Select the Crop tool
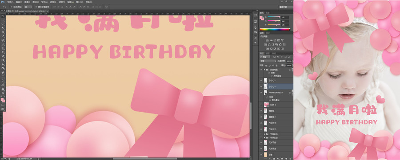Viewport: 400px width, 160px height. pos(3,32)
